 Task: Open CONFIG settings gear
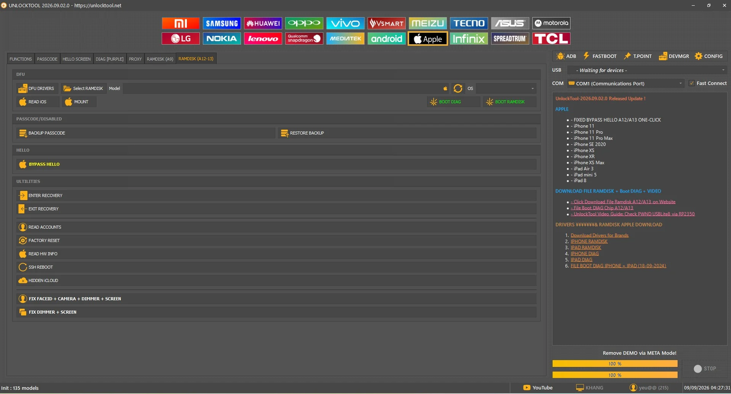click(x=709, y=56)
